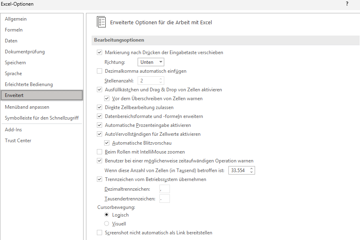Image resolution: width=360 pixels, height=240 pixels.
Task: Increase the cell count with the up arrow
Action: pos(251,168)
